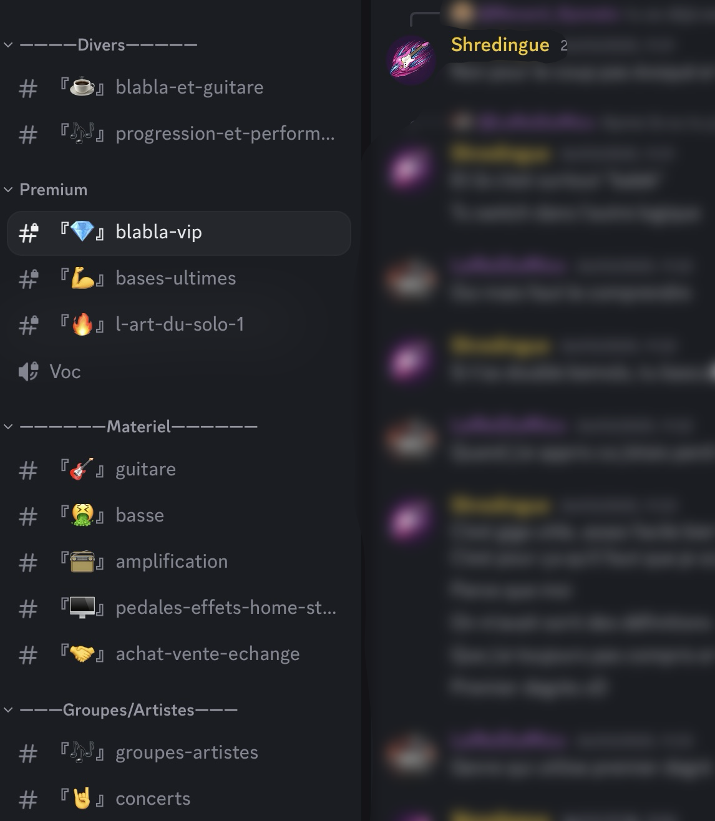
Task: Collapse the Premium category chevron
Action: pos(8,190)
